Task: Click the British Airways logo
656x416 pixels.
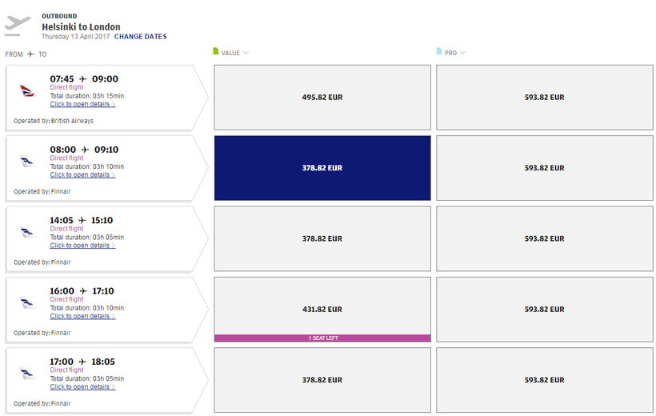Action: pos(28,91)
